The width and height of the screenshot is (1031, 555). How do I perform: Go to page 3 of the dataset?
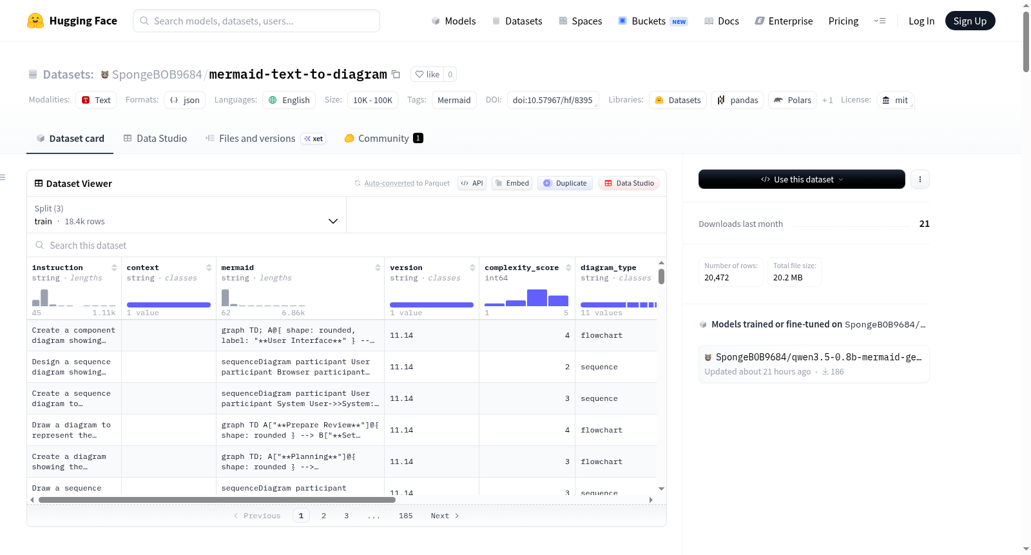(x=346, y=516)
